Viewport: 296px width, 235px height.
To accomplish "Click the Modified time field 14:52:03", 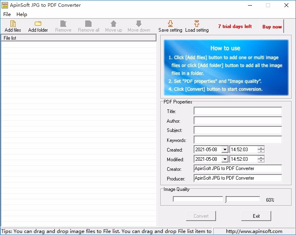I will click(x=244, y=159).
